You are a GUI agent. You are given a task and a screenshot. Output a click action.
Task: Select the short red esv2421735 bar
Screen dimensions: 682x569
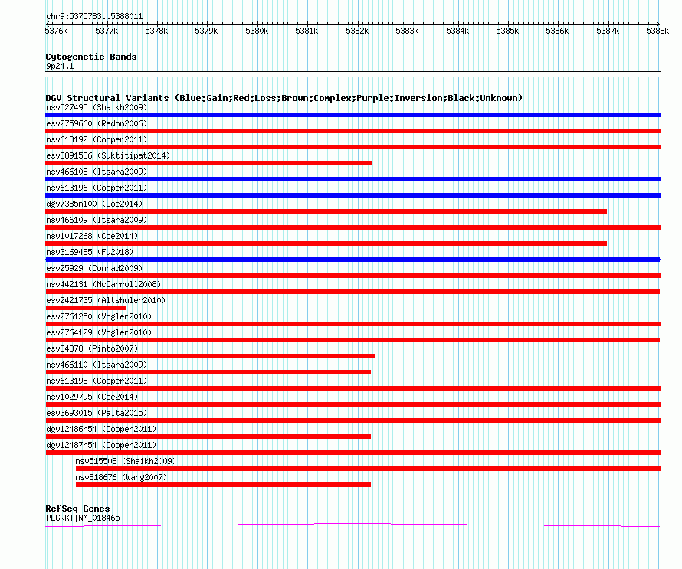tap(86, 308)
